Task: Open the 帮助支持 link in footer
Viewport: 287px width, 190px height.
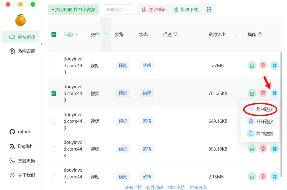Action: point(176,187)
